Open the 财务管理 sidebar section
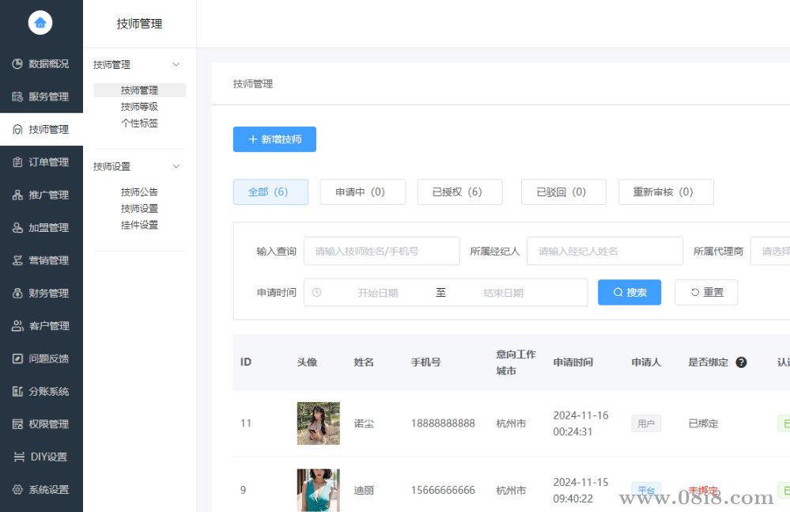 (x=41, y=292)
